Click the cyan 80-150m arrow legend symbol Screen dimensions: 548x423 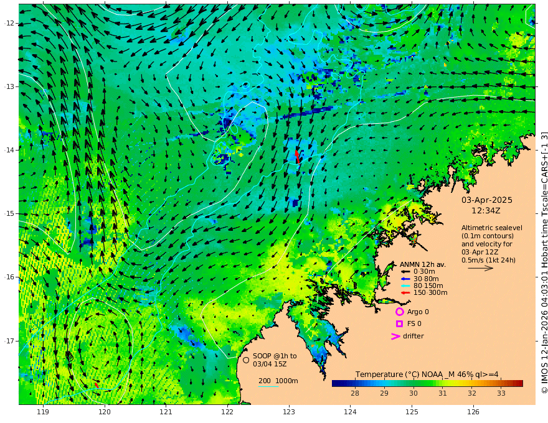tap(405, 286)
